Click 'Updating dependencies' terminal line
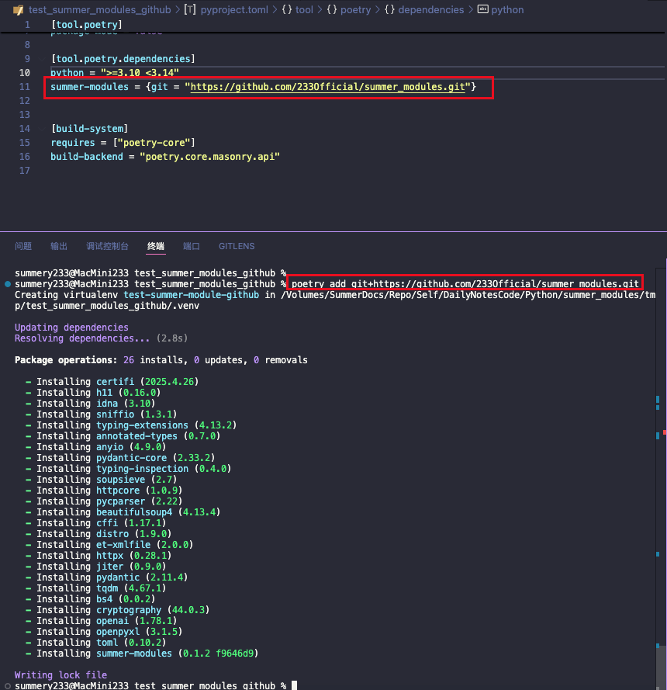The width and height of the screenshot is (667, 690). point(71,328)
